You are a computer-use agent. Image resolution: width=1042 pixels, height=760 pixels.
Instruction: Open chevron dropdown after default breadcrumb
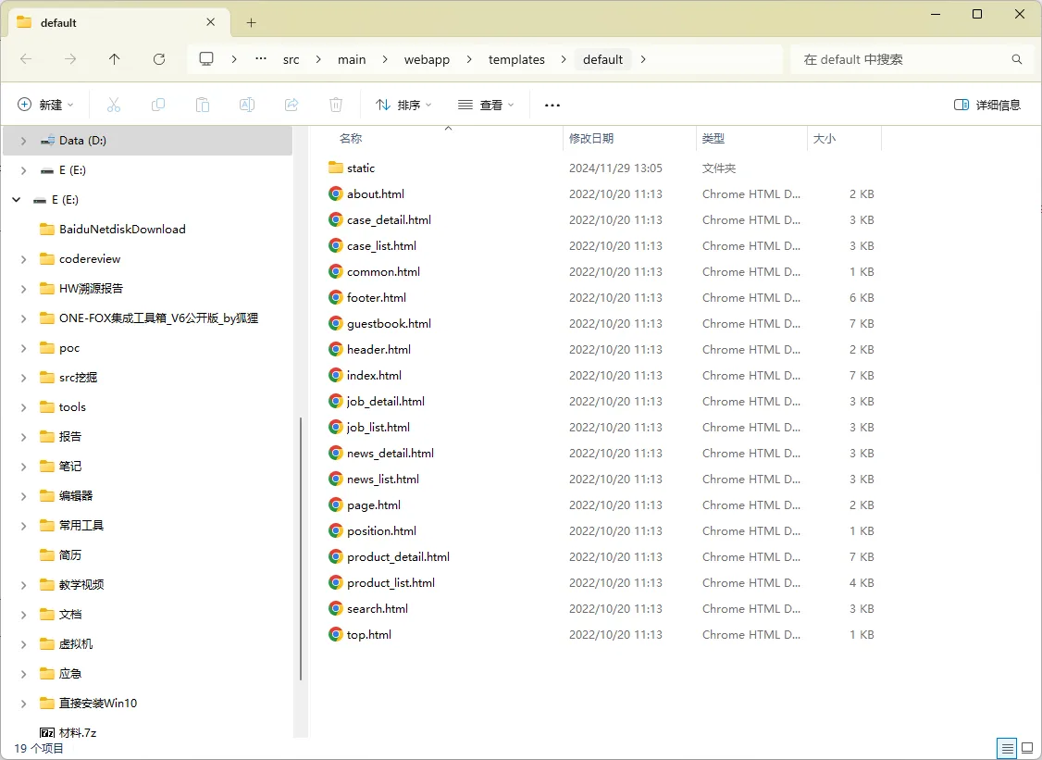click(x=642, y=59)
